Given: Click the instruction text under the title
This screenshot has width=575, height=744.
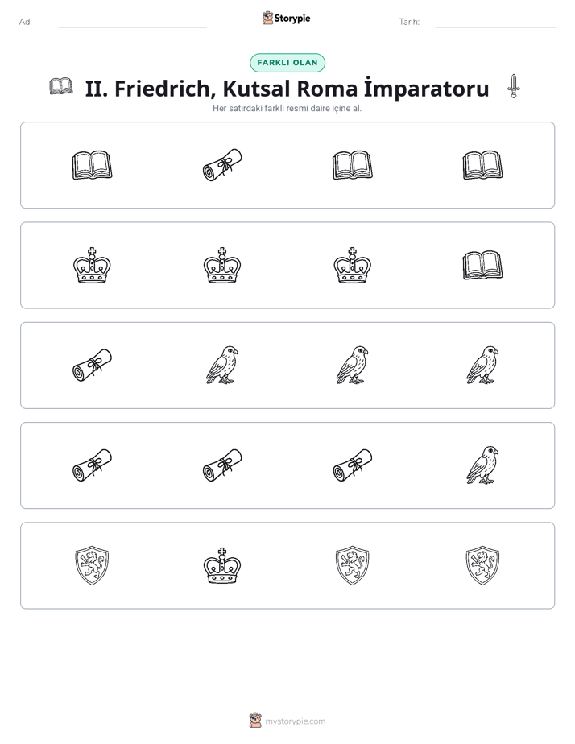Looking at the screenshot, I should coord(287,108).
